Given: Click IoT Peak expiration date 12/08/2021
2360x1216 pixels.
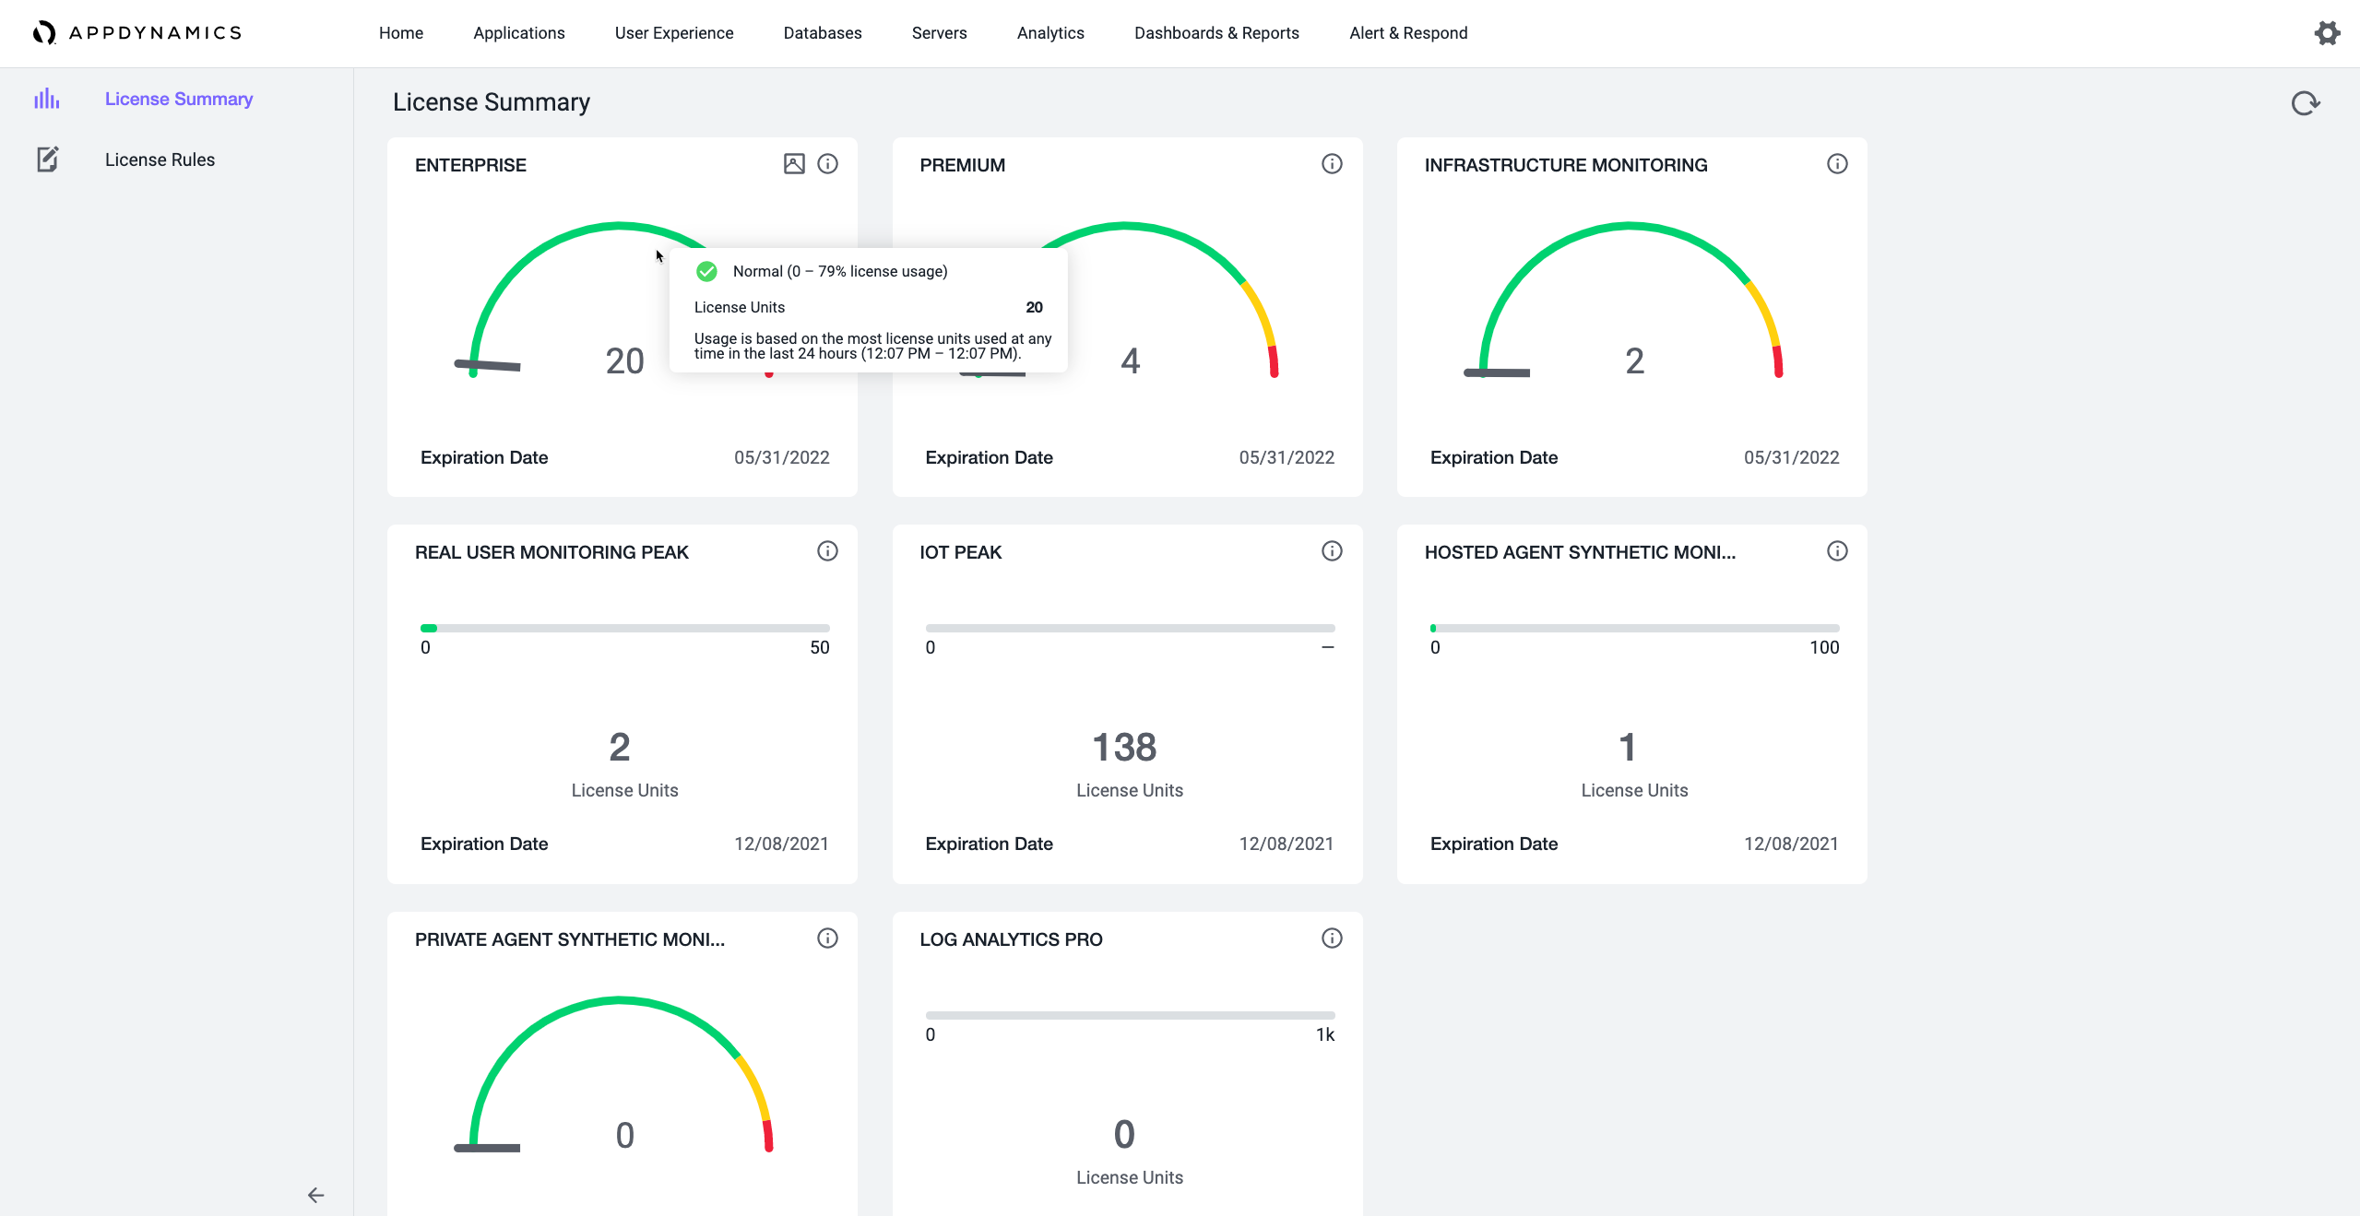Looking at the screenshot, I should point(1287,844).
